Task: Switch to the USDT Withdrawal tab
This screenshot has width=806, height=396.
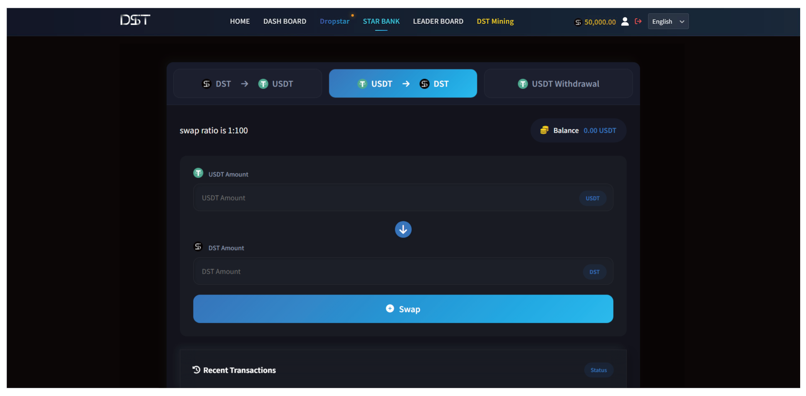Action: pos(558,84)
